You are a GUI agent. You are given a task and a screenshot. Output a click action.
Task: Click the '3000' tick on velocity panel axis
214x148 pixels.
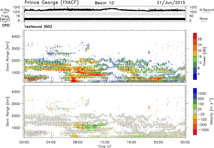point(16,104)
